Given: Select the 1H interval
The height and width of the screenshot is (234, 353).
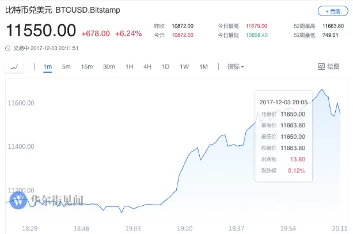Looking at the screenshot, I should click(x=129, y=67).
